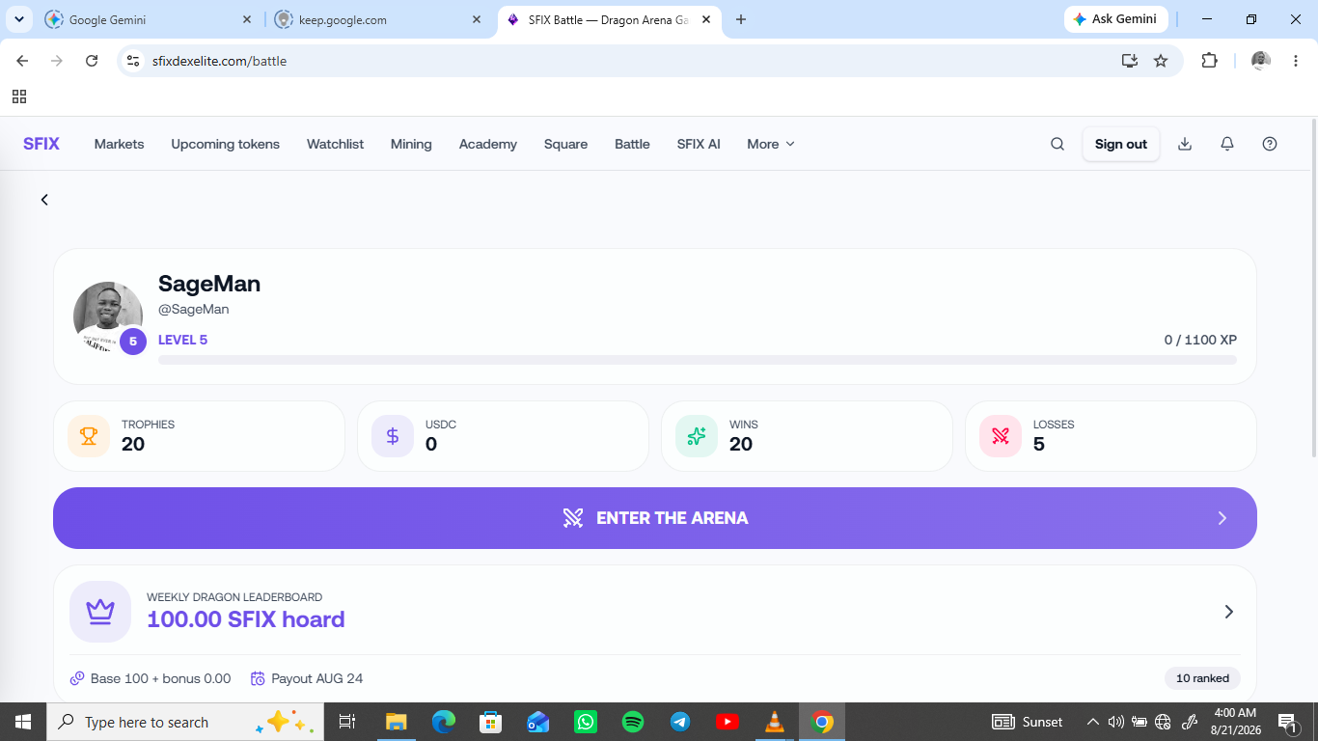Click the Chrome apps grid icon

[x=19, y=96]
